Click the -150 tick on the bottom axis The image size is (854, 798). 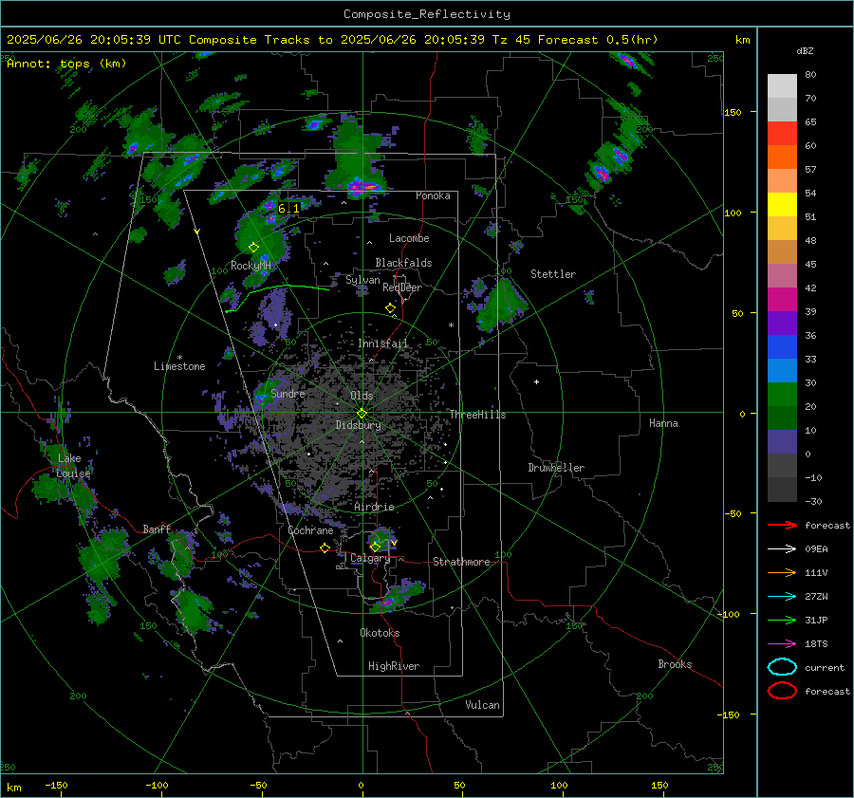pyautogui.click(x=56, y=785)
